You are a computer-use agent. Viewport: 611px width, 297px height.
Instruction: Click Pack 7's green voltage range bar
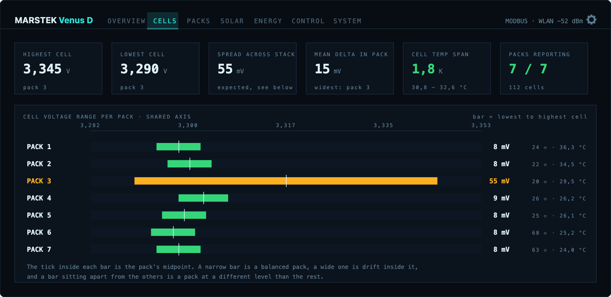(x=178, y=249)
